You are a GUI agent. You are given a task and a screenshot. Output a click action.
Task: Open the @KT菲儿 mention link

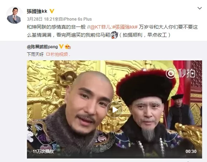101,27
